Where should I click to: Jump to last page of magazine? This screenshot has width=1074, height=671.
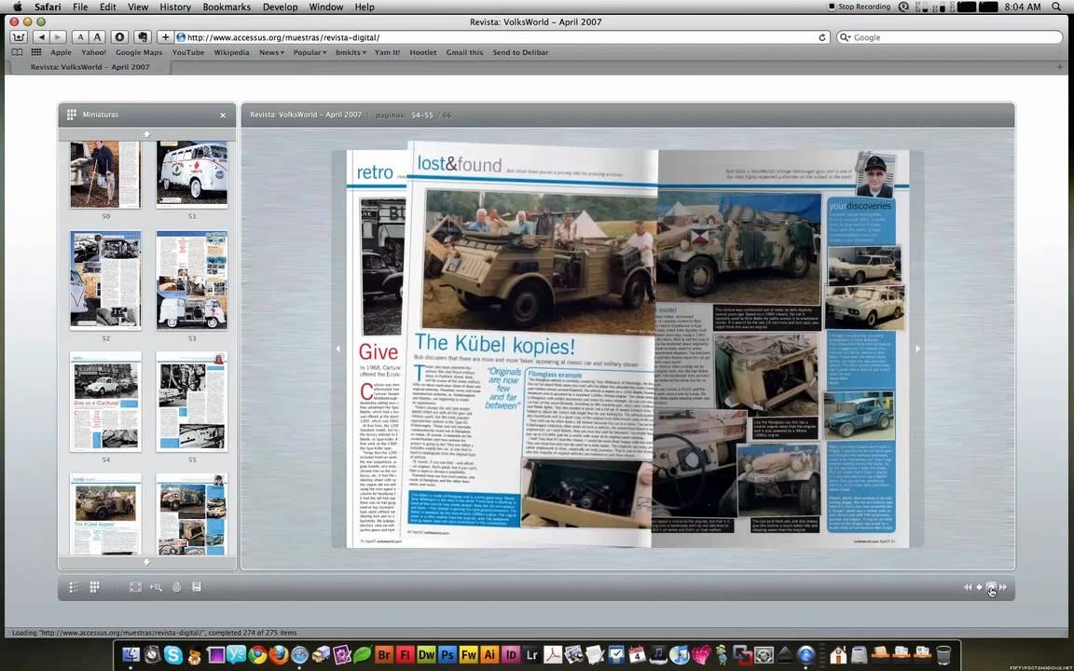point(1003,587)
